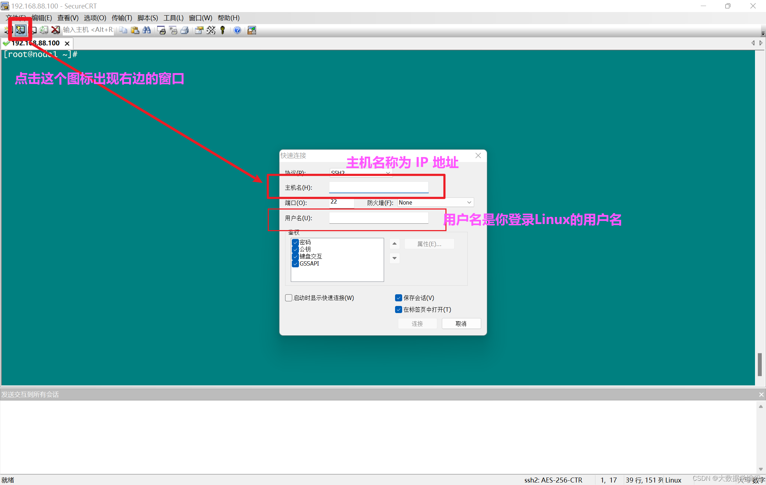
Task: Open the 查看 menu
Action: tap(68, 18)
